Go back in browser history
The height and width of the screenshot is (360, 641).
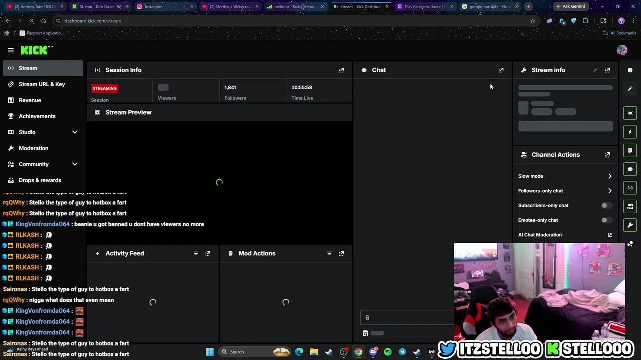(7, 21)
